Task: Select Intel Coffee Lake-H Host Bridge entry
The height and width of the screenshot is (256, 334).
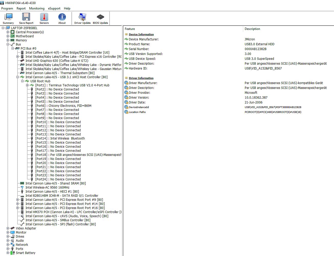Action: pyautogui.click(x=68, y=53)
